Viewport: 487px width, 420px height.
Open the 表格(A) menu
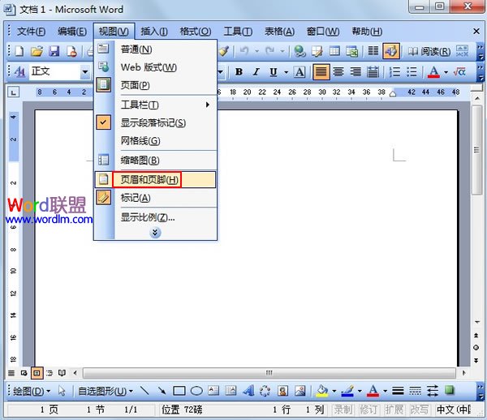(x=279, y=32)
